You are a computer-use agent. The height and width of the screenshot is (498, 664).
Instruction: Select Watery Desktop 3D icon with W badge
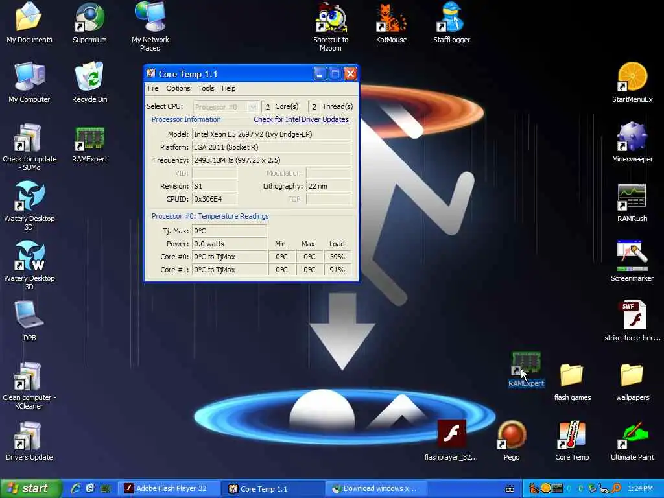click(29, 265)
